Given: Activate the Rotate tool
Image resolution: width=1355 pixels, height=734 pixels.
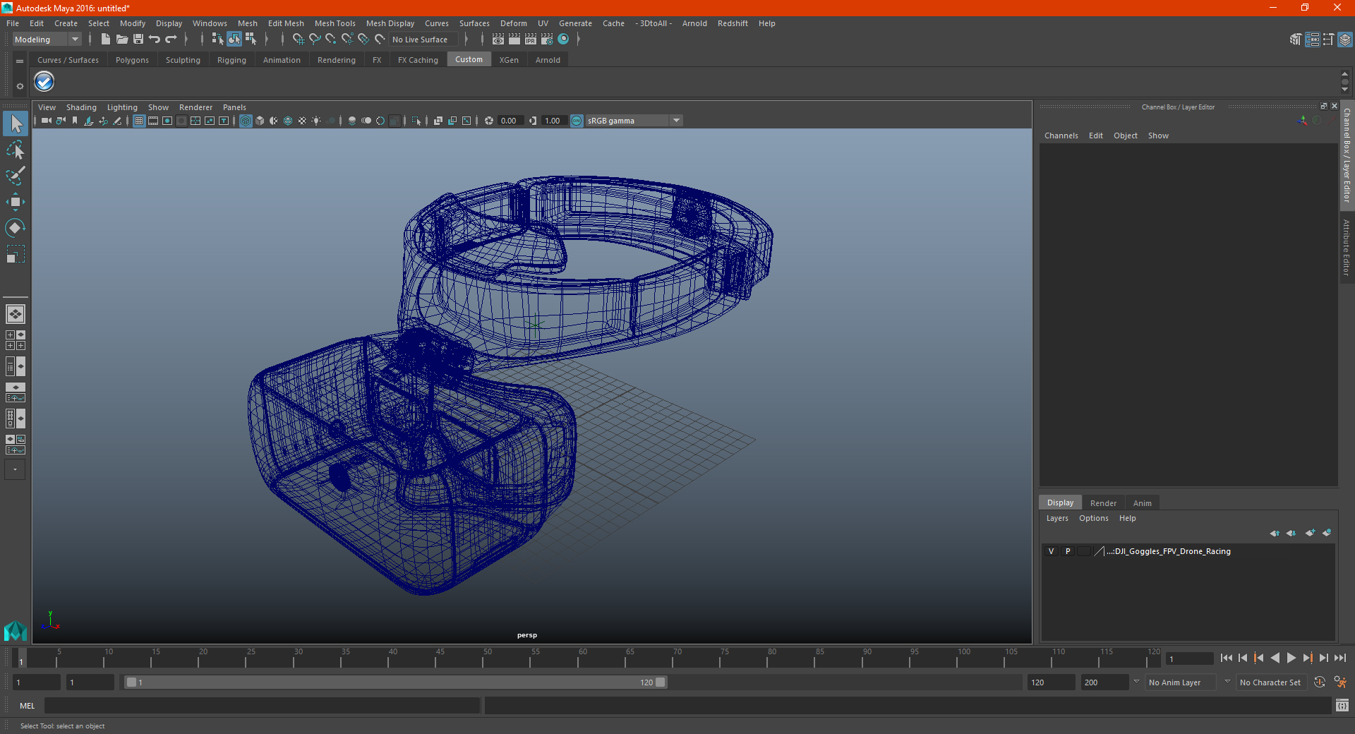Looking at the screenshot, I should [16, 227].
